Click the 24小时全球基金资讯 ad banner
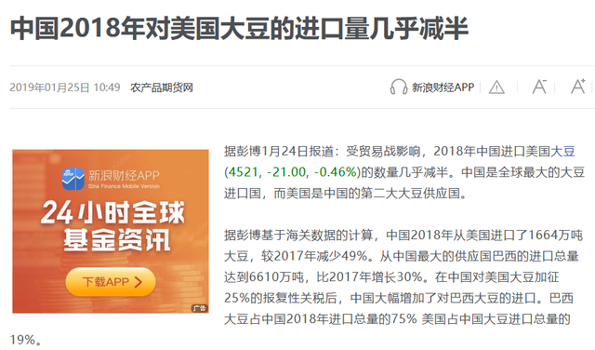 coord(111,231)
